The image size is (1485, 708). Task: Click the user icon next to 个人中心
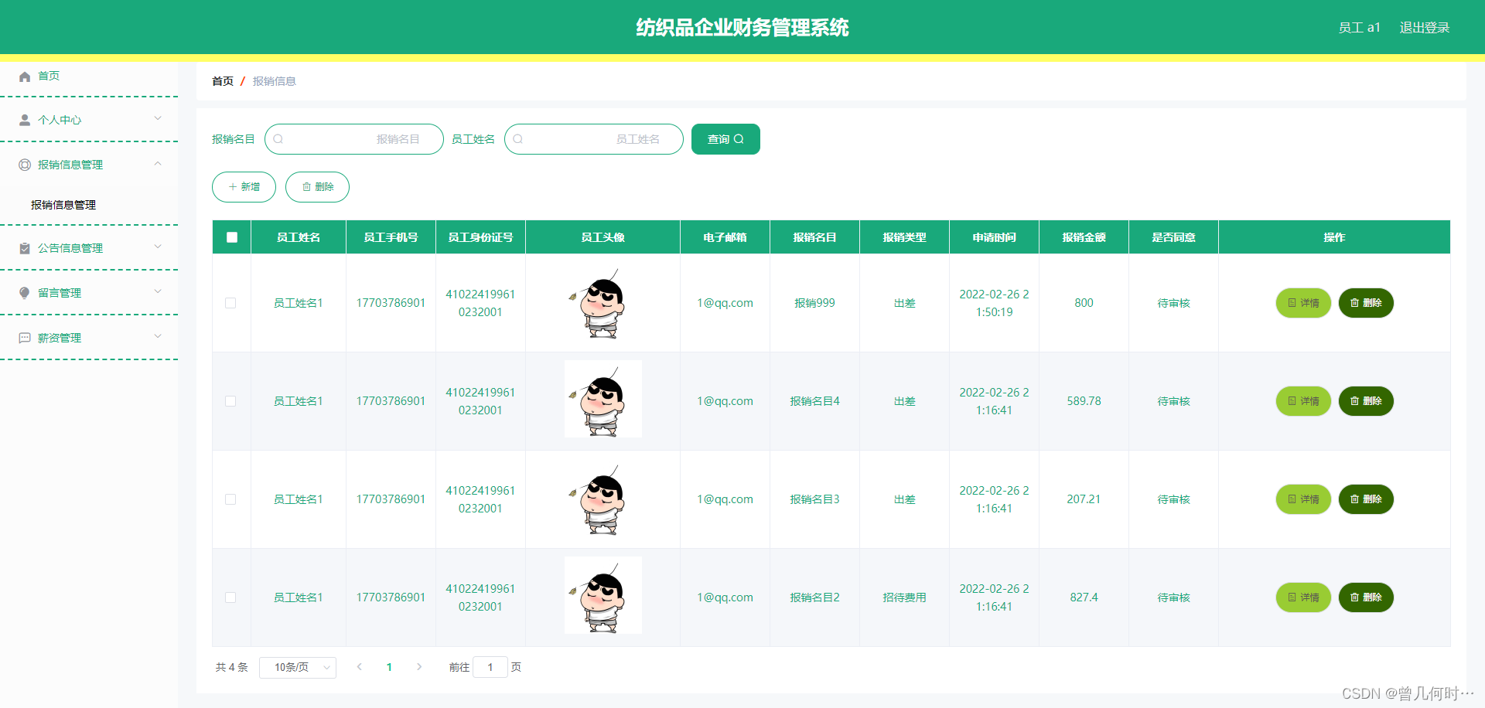coord(22,119)
